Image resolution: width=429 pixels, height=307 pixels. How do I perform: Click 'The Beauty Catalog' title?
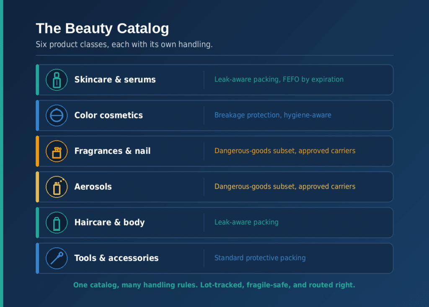point(102,28)
